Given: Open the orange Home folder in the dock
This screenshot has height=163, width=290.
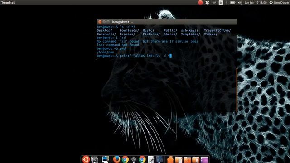Looking at the screenshot, I should coord(170,159).
